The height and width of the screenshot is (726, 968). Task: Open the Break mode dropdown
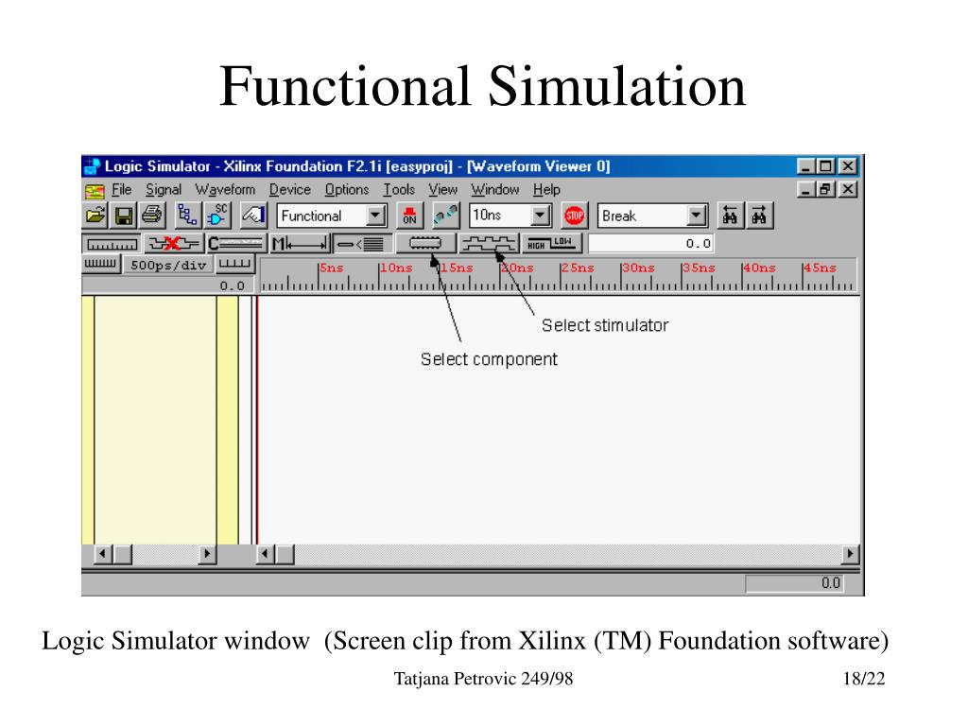click(x=697, y=216)
